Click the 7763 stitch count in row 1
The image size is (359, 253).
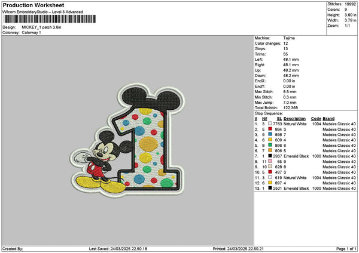coord(277,124)
